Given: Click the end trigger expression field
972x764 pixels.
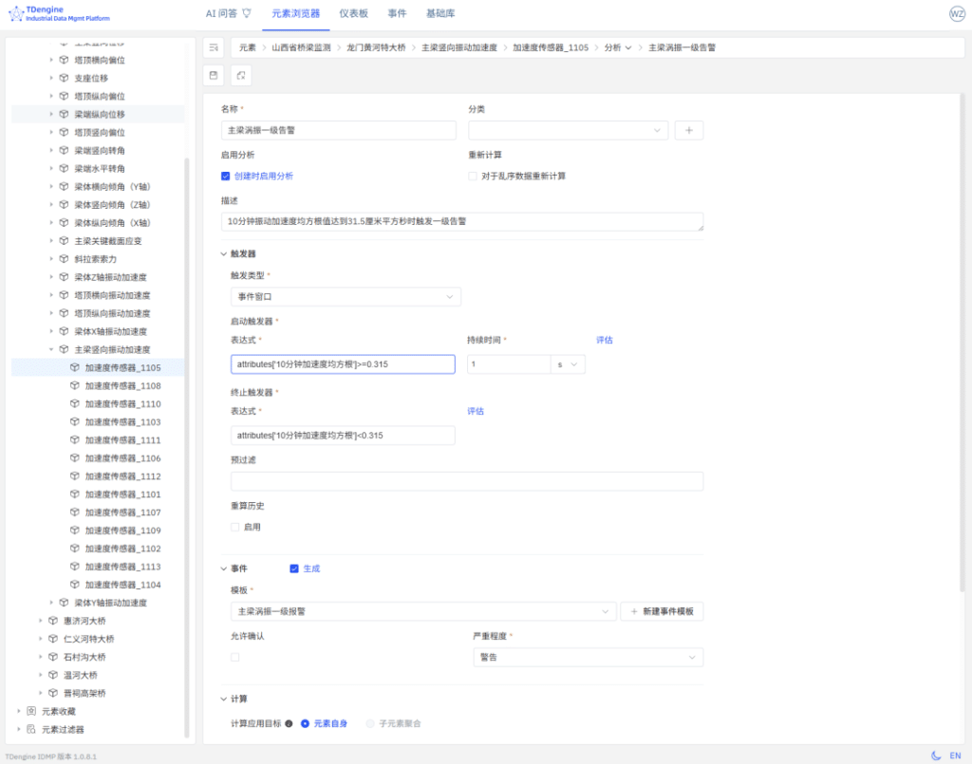Looking at the screenshot, I should [x=343, y=436].
